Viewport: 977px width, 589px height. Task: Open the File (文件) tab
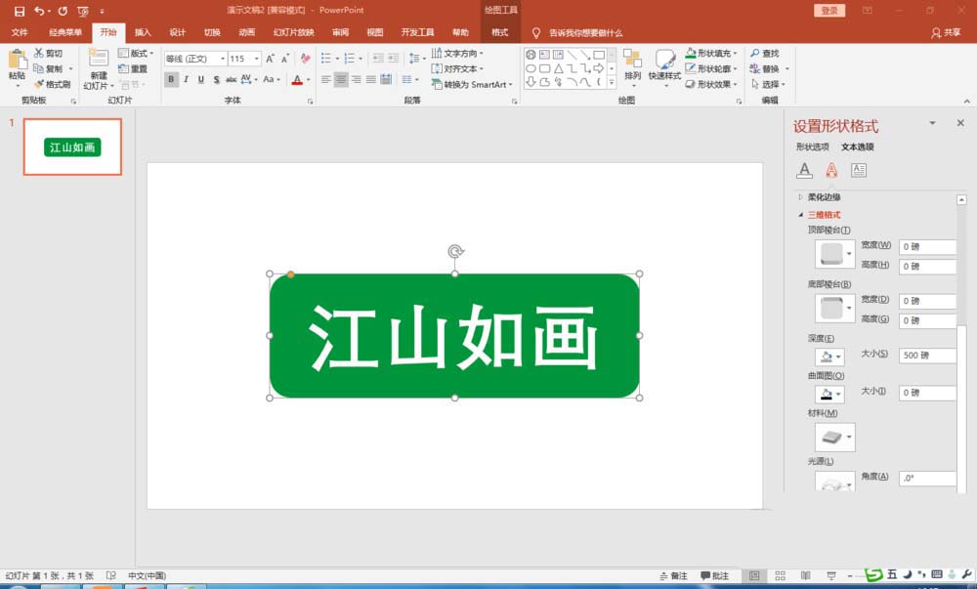click(20, 32)
